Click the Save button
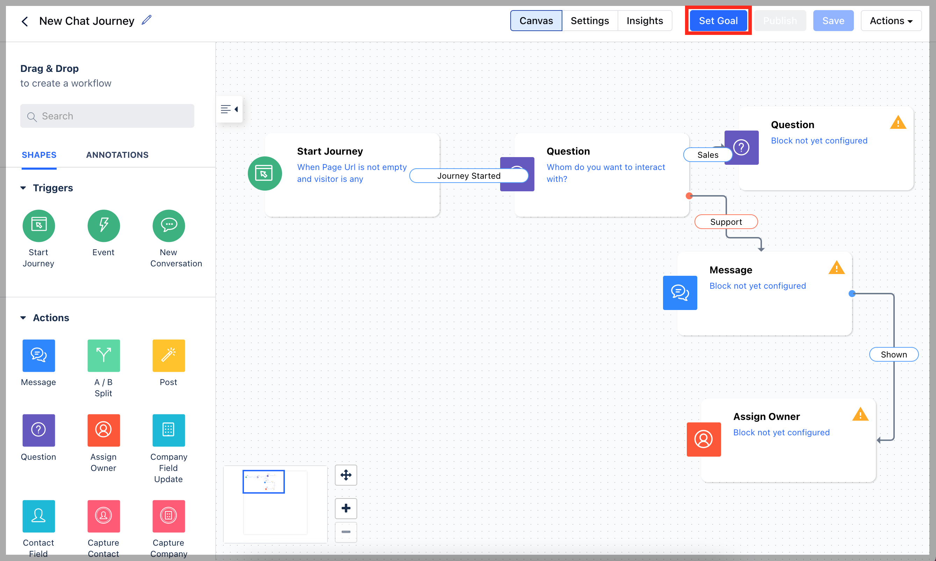Image resolution: width=936 pixels, height=561 pixels. [833, 21]
